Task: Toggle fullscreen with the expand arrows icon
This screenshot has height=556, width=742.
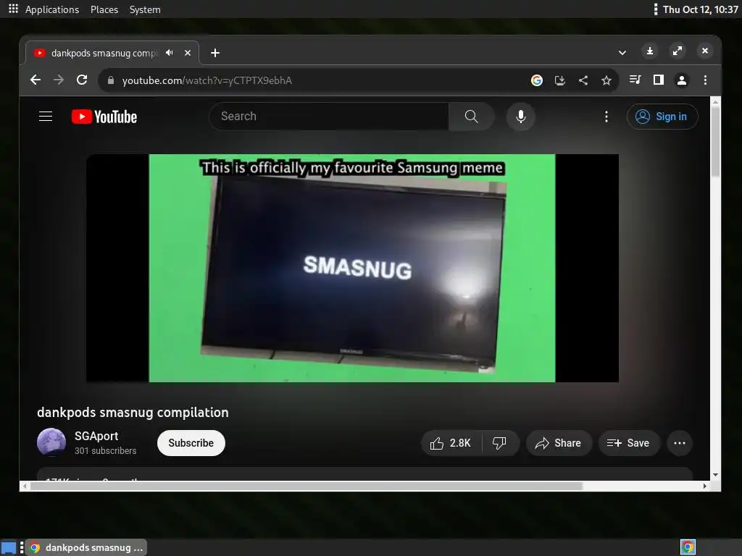Action: point(678,51)
